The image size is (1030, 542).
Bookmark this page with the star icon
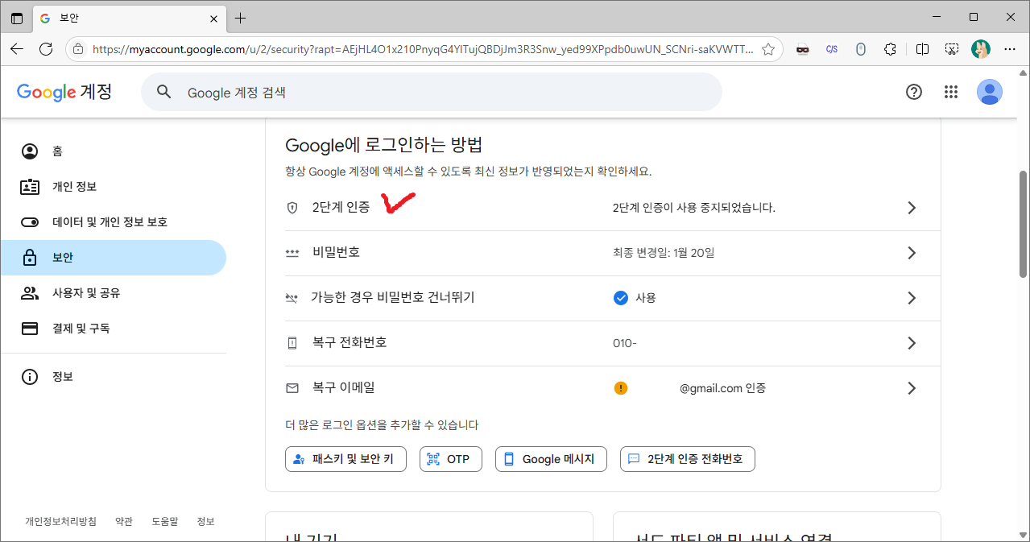tap(768, 49)
